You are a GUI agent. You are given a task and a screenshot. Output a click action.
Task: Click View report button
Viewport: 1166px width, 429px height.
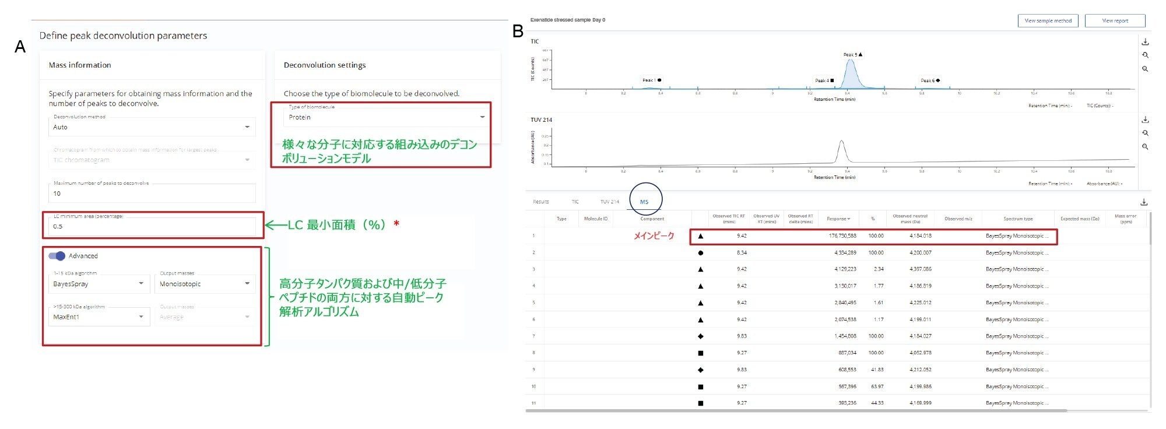click(1115, 20)
